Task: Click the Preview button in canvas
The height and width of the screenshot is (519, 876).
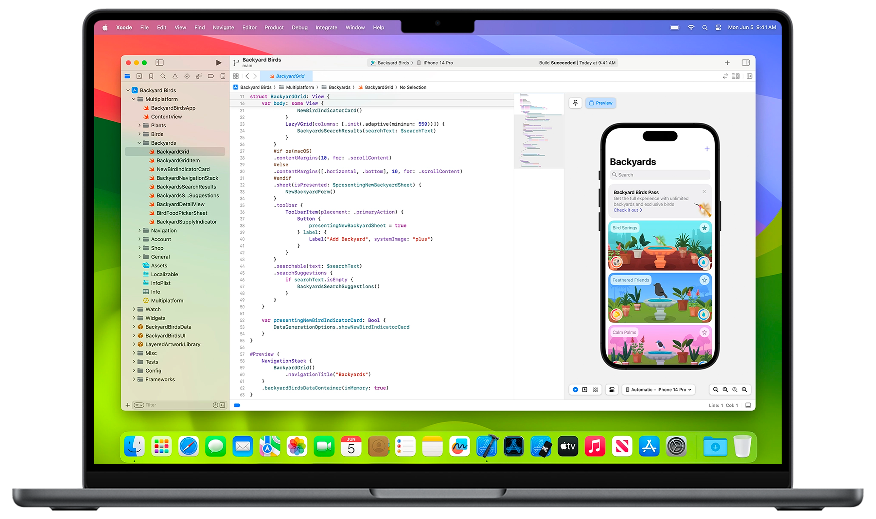Action: click(x=600, y=103)
